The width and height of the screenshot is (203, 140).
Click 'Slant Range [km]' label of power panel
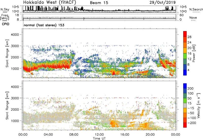pos(7,53)
